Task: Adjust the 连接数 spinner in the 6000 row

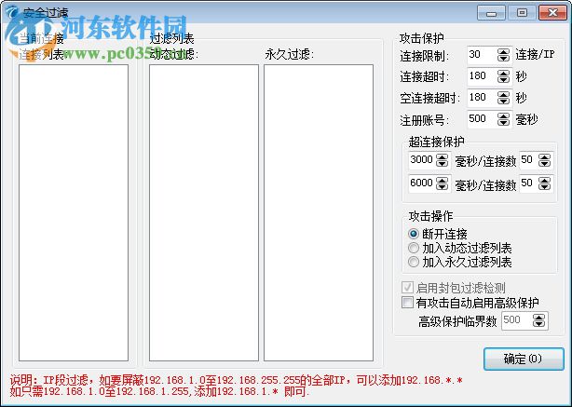Action: point(545,183)
